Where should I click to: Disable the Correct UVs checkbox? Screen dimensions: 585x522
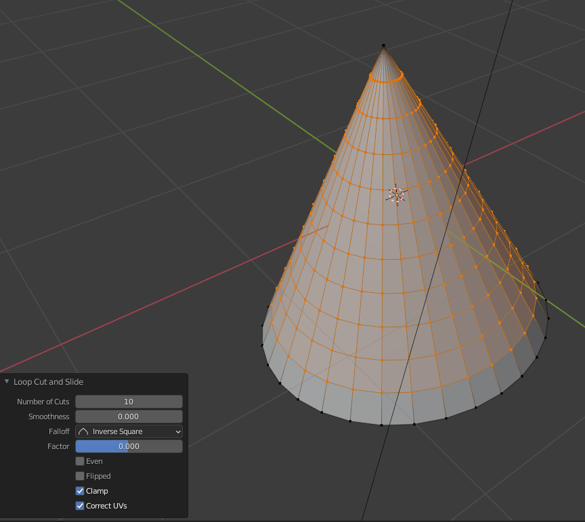pos(80,506)
